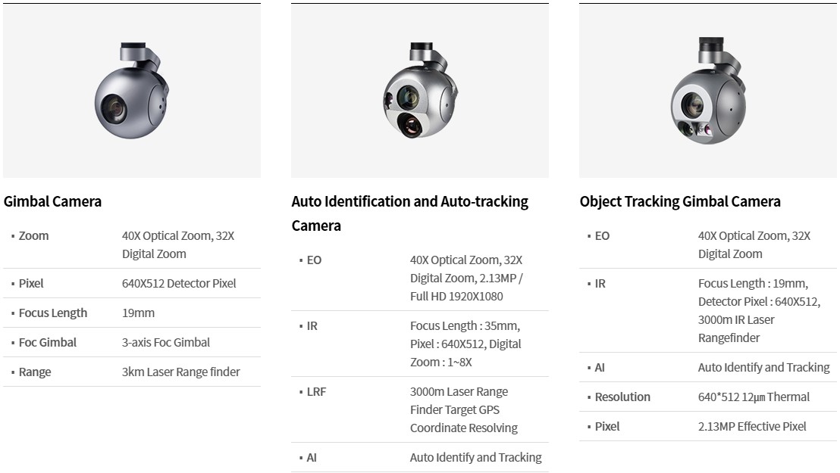Click the Auto Identification camera product photo
This screenshot has height=473, width=840.
pos(420,90)
